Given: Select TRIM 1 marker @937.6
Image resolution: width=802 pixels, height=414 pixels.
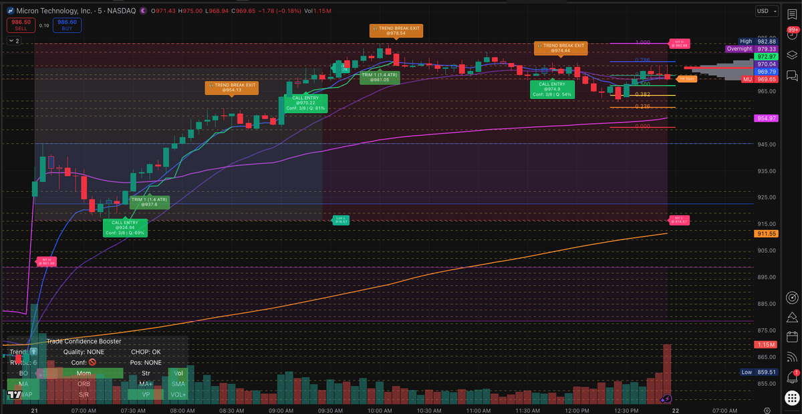Looking at the screenshot, I should 149,202.
